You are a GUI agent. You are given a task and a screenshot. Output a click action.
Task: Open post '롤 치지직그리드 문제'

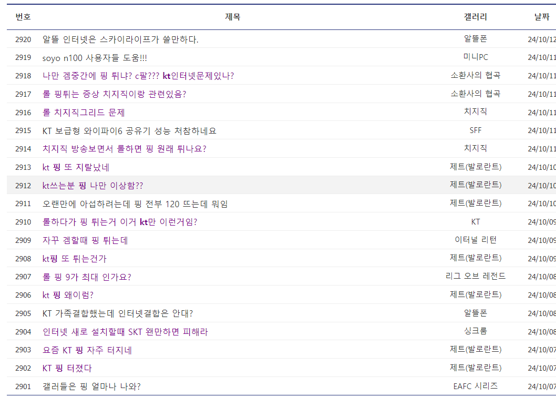[x=84, y=113]
